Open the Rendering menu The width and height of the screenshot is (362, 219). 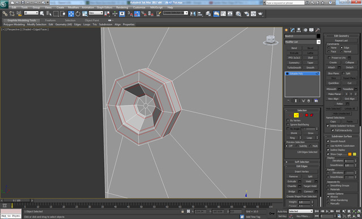122,7
